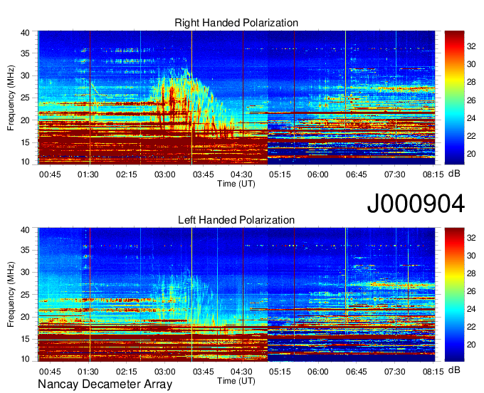Click 'Time (UT)' label under upper plot
The width and height of the screenshot is (484, 393).
pyautogui.click(x=236, y=184)
